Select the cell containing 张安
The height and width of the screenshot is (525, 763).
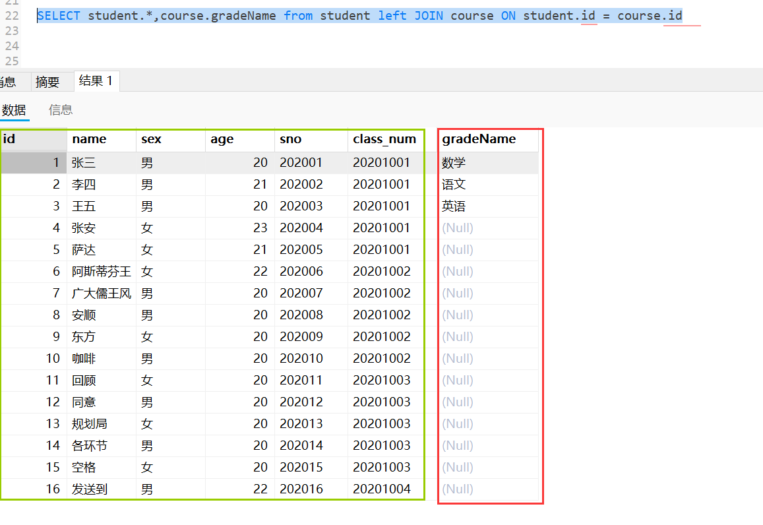click(101, 228)
